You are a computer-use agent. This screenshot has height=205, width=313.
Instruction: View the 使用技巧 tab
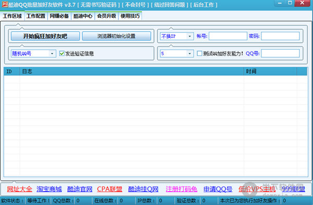[130, 16]
